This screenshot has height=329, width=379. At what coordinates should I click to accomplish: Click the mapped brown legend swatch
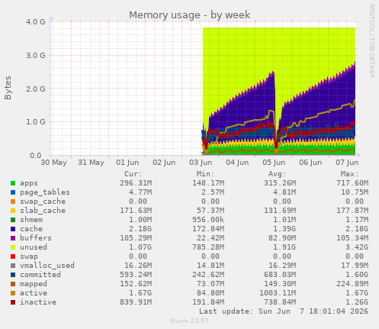click(13, 284)
